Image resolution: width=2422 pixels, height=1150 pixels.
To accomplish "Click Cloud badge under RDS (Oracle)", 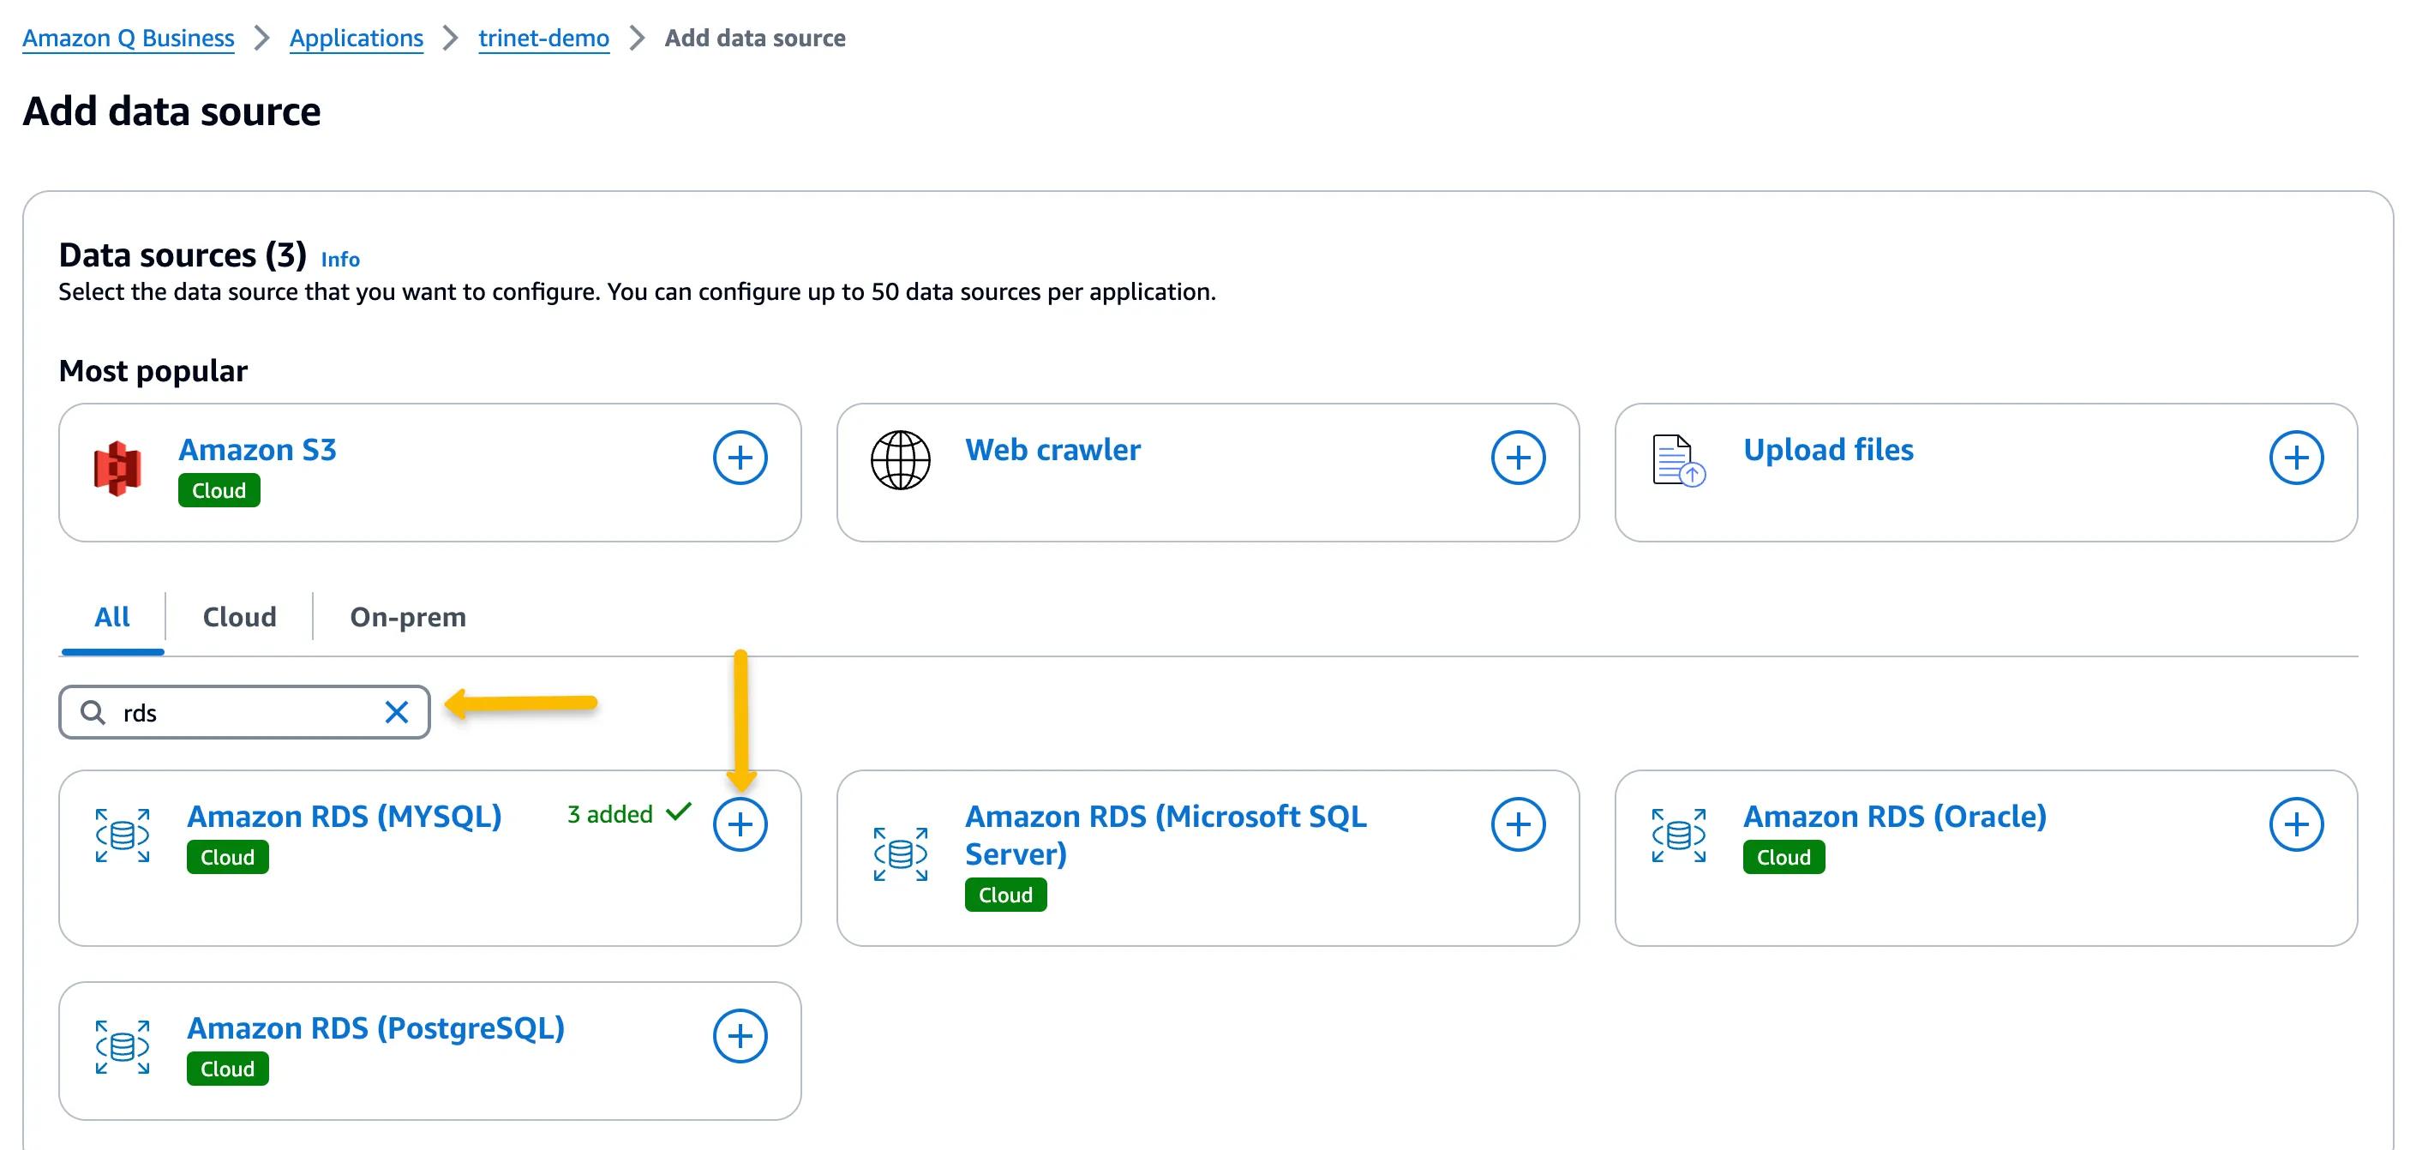I will [x=1784, y=858].
